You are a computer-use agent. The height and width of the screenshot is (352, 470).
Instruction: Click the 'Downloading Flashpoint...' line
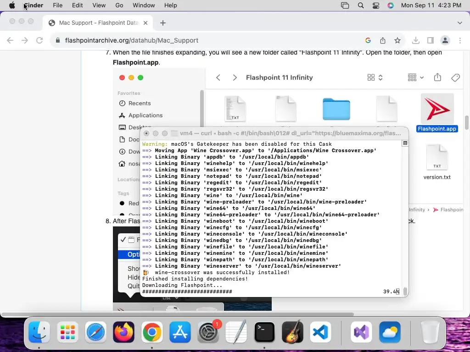tap(182, 285)
